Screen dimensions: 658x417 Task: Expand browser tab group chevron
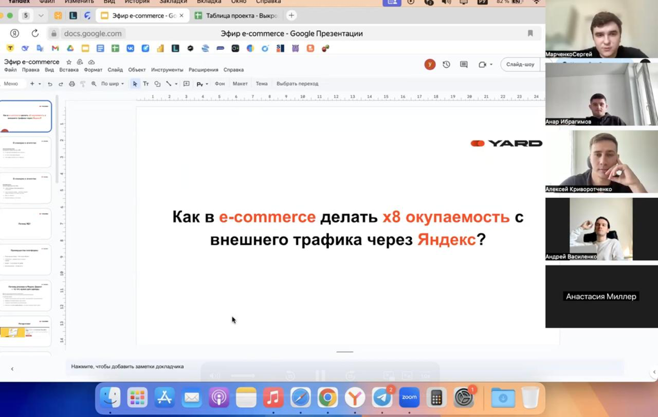(41, 15)
